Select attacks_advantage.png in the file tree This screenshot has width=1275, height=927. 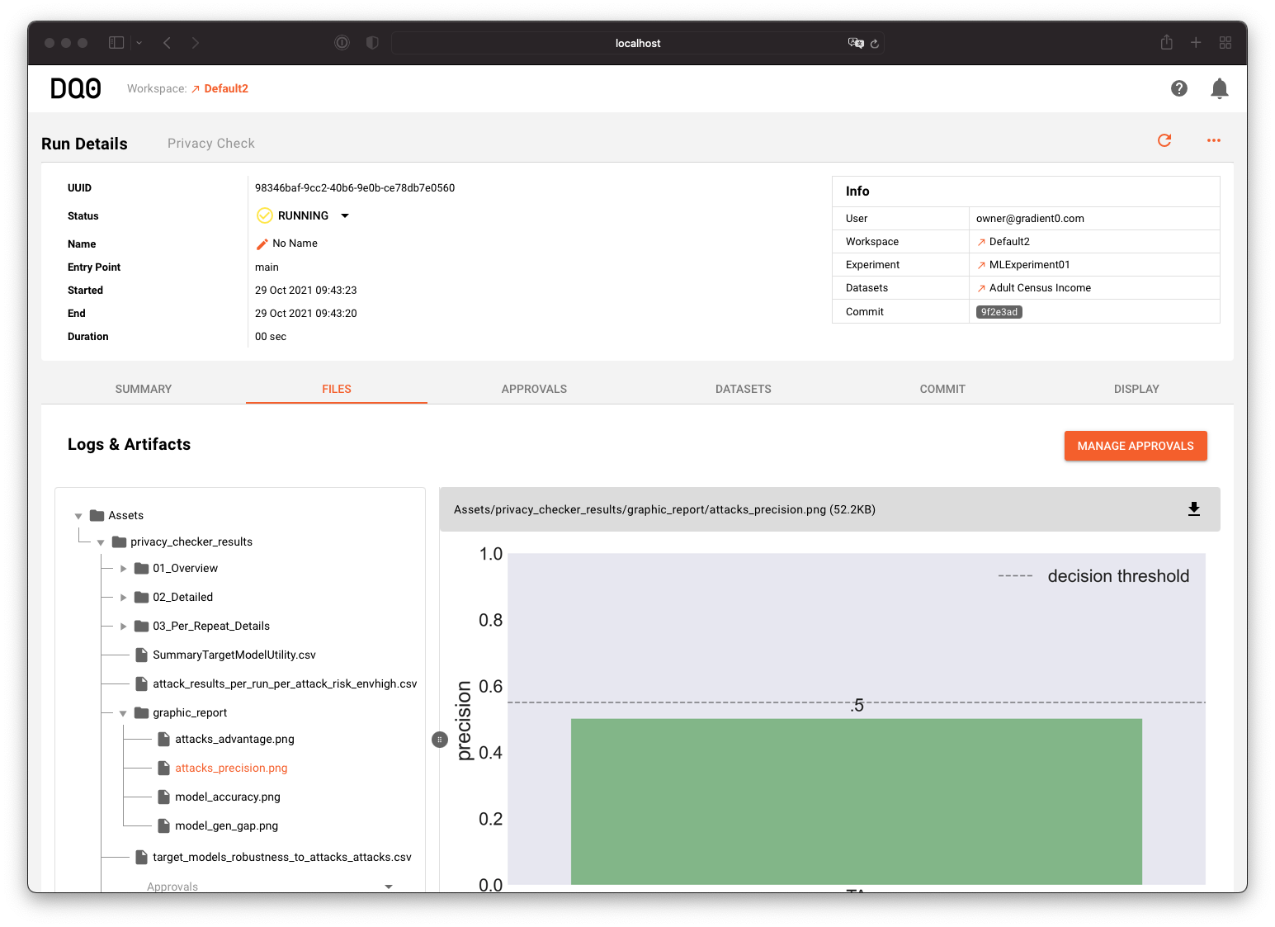click(234, 740)
